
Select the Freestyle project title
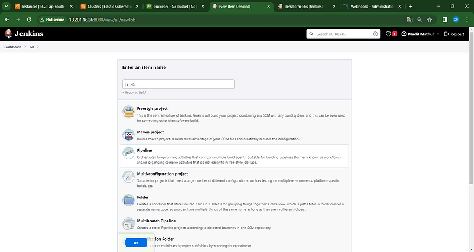[152, 108]
